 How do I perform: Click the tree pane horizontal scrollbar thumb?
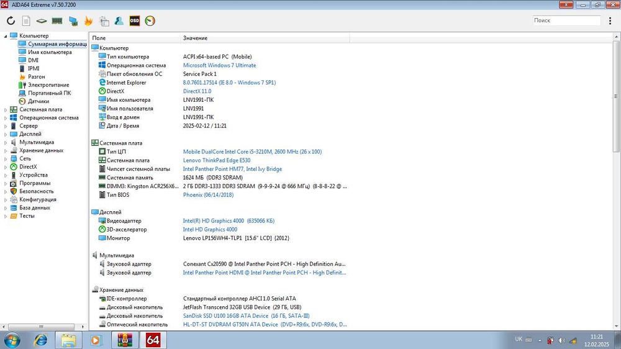[41, 327]
